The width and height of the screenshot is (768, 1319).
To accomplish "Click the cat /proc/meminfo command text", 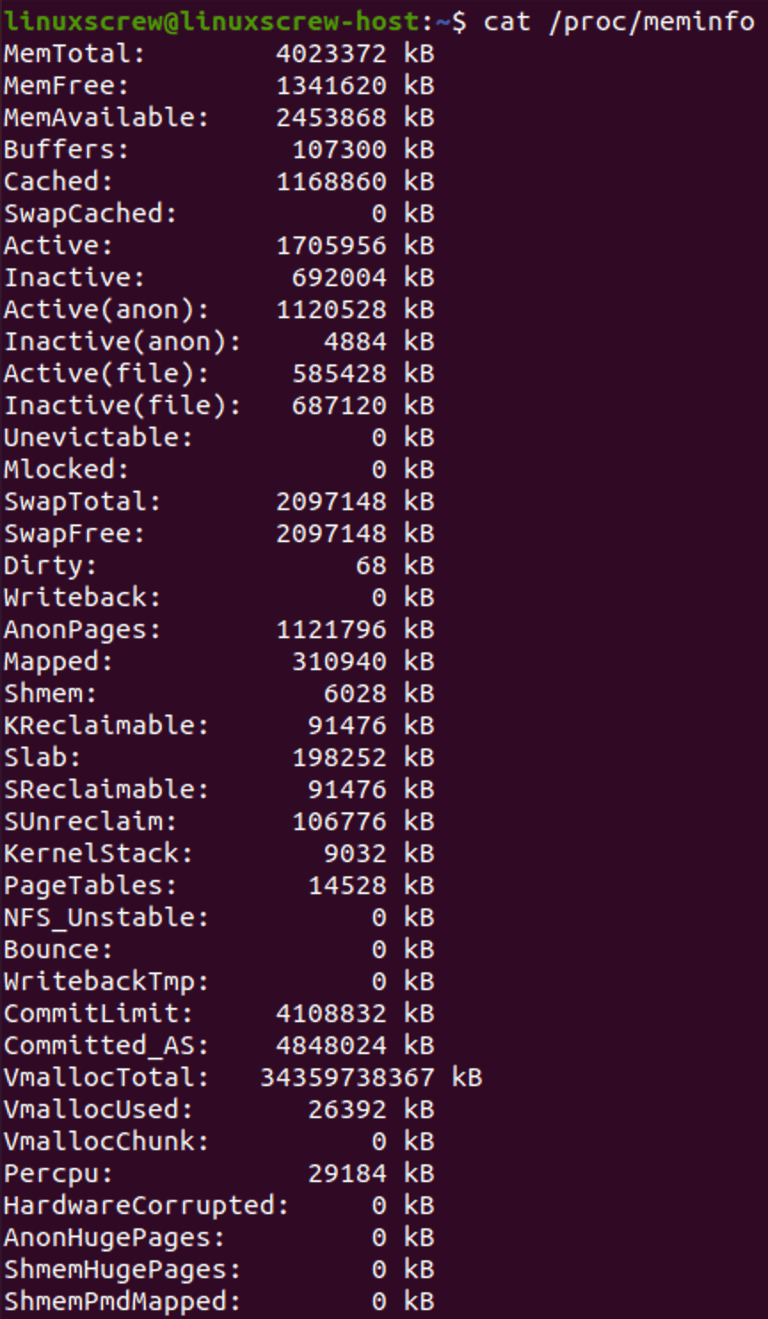I will point(620,21).
